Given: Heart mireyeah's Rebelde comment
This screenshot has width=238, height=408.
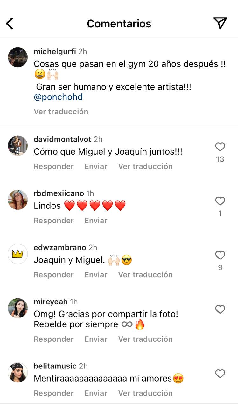Looking at the screenshot, I should pos(220,310).
